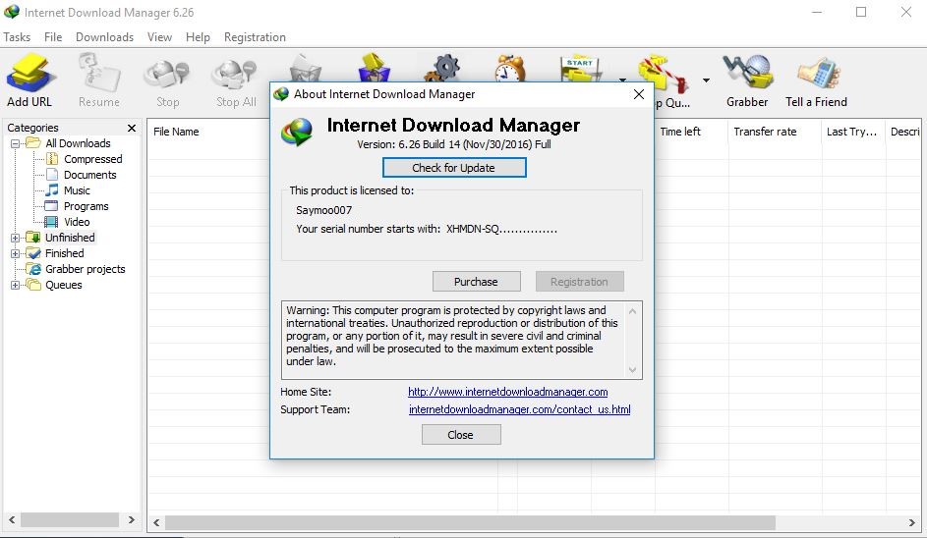Click the Scheduler alarm clock icon
The image size is (927, 538).
(x=511, y=69)
